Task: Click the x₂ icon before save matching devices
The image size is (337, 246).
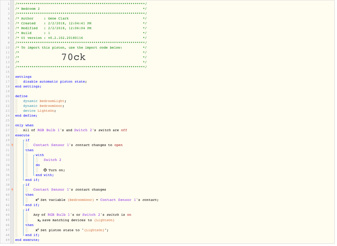Action: pyautogui.click(x=39, y=220)
